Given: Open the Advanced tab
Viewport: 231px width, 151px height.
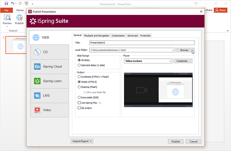Looking at the screenshot, I should pos(132,36).
